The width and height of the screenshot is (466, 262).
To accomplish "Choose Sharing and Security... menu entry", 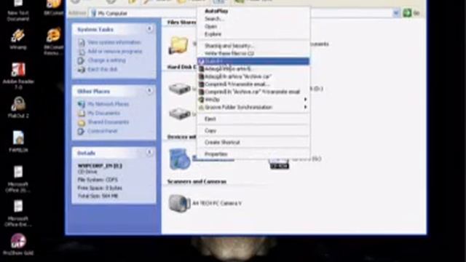I will 253,46.
